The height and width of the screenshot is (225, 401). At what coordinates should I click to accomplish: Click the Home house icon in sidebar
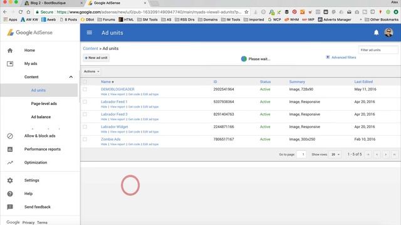[x=10, y=50]
